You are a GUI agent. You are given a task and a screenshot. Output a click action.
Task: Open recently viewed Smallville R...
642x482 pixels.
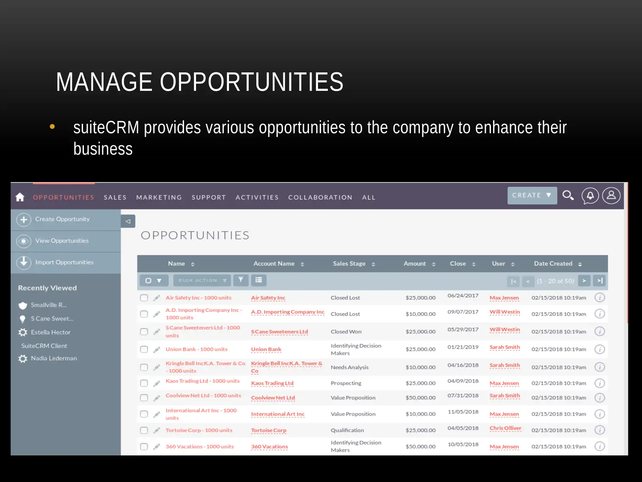pyautogui.click(x=48, y=305)
